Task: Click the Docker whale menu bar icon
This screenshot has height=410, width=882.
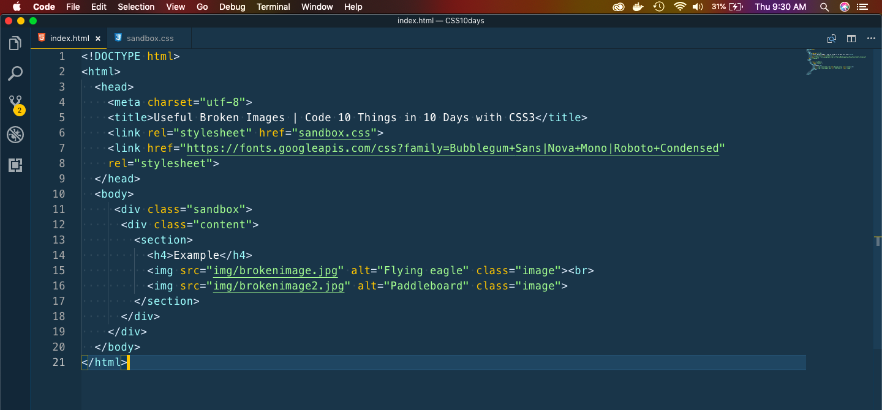Action: tap(639, 7)
